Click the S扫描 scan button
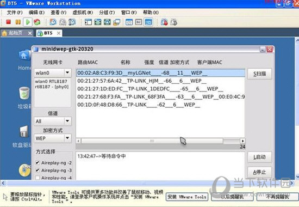 pos(259,74)
